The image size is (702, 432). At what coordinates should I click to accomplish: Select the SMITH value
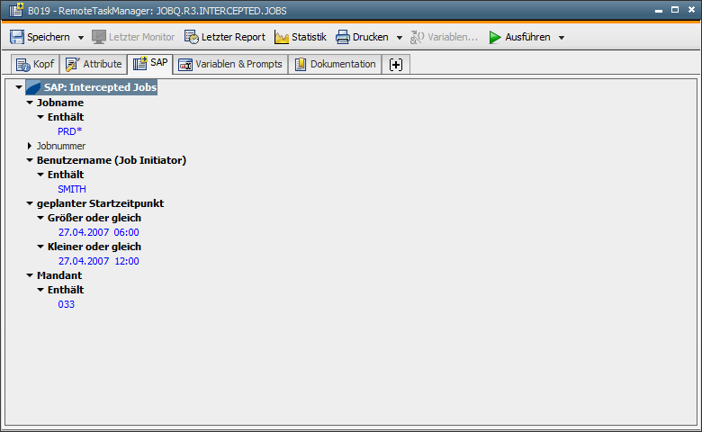tap(72, 189)
